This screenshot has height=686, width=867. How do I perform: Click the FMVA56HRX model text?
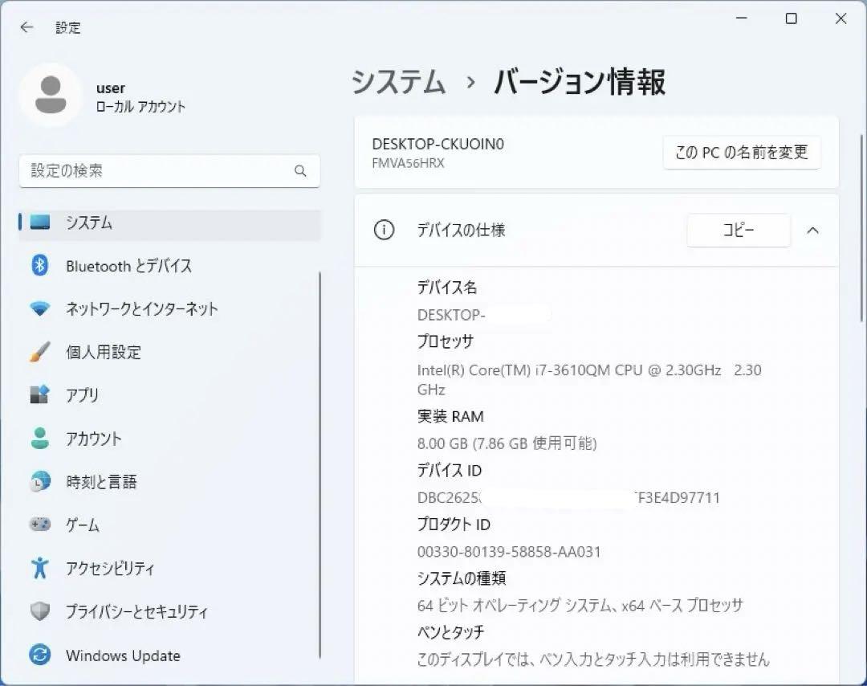[x=408, y=163]
